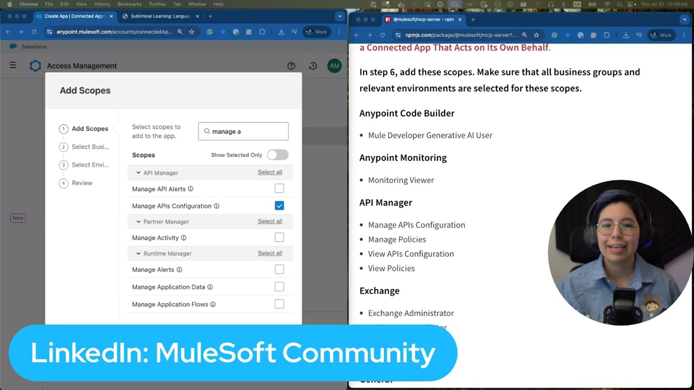Viewport: 694px width, 390px height.
Task: Check the Manage Activity checkbox
Action: coord(279,237)
